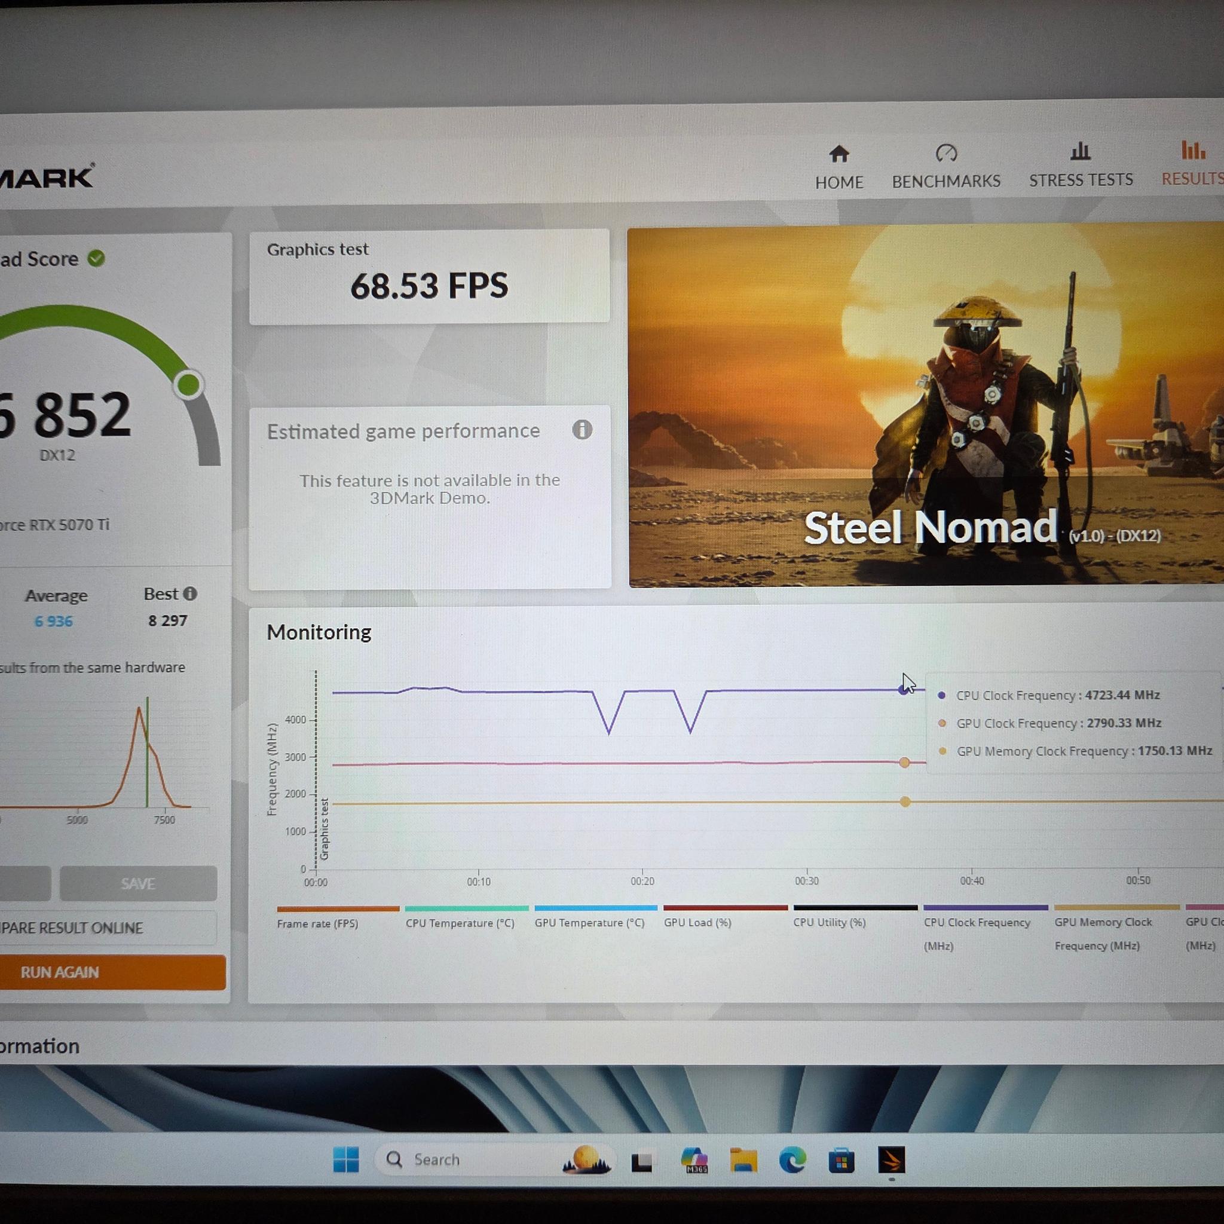Click the 3DMark taskbar icon

[891, 1160]
